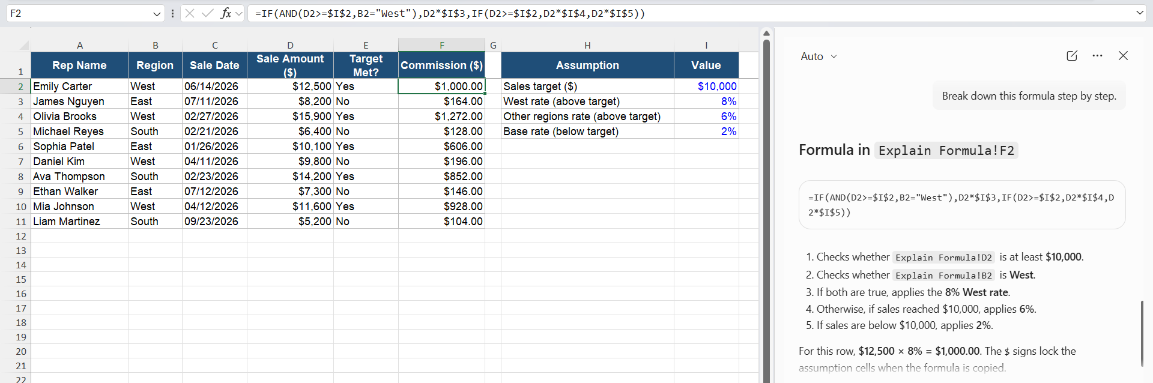This screenshot has width=1153, height=383.
Task: Click the Commission ($) header cell
Action: 441,65
